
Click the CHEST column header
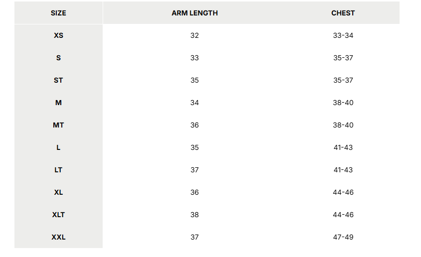(343, 13)
